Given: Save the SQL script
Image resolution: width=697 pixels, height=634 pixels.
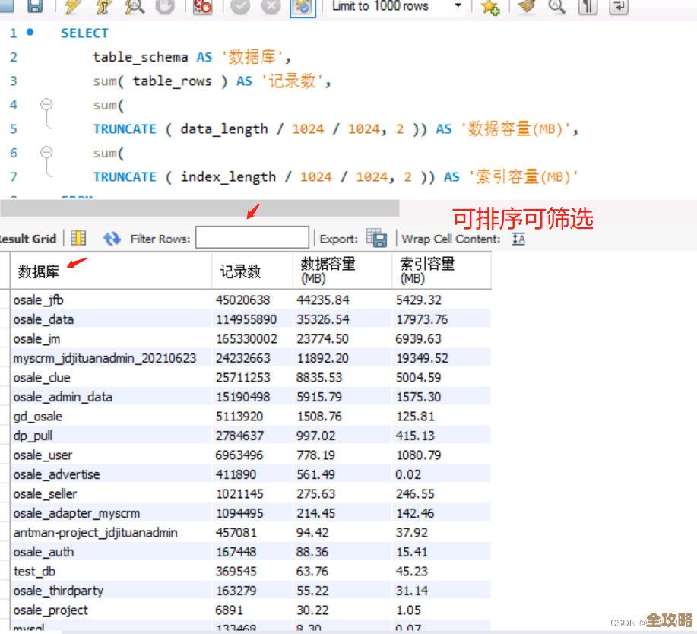Looking at the screenshot, I should click(x=34, y=8).
